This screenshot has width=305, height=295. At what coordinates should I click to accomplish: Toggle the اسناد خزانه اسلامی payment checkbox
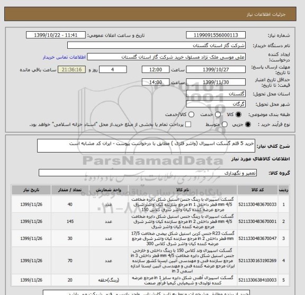tap(188, 124)
